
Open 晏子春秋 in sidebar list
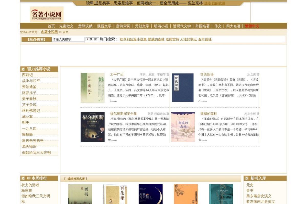29,99
